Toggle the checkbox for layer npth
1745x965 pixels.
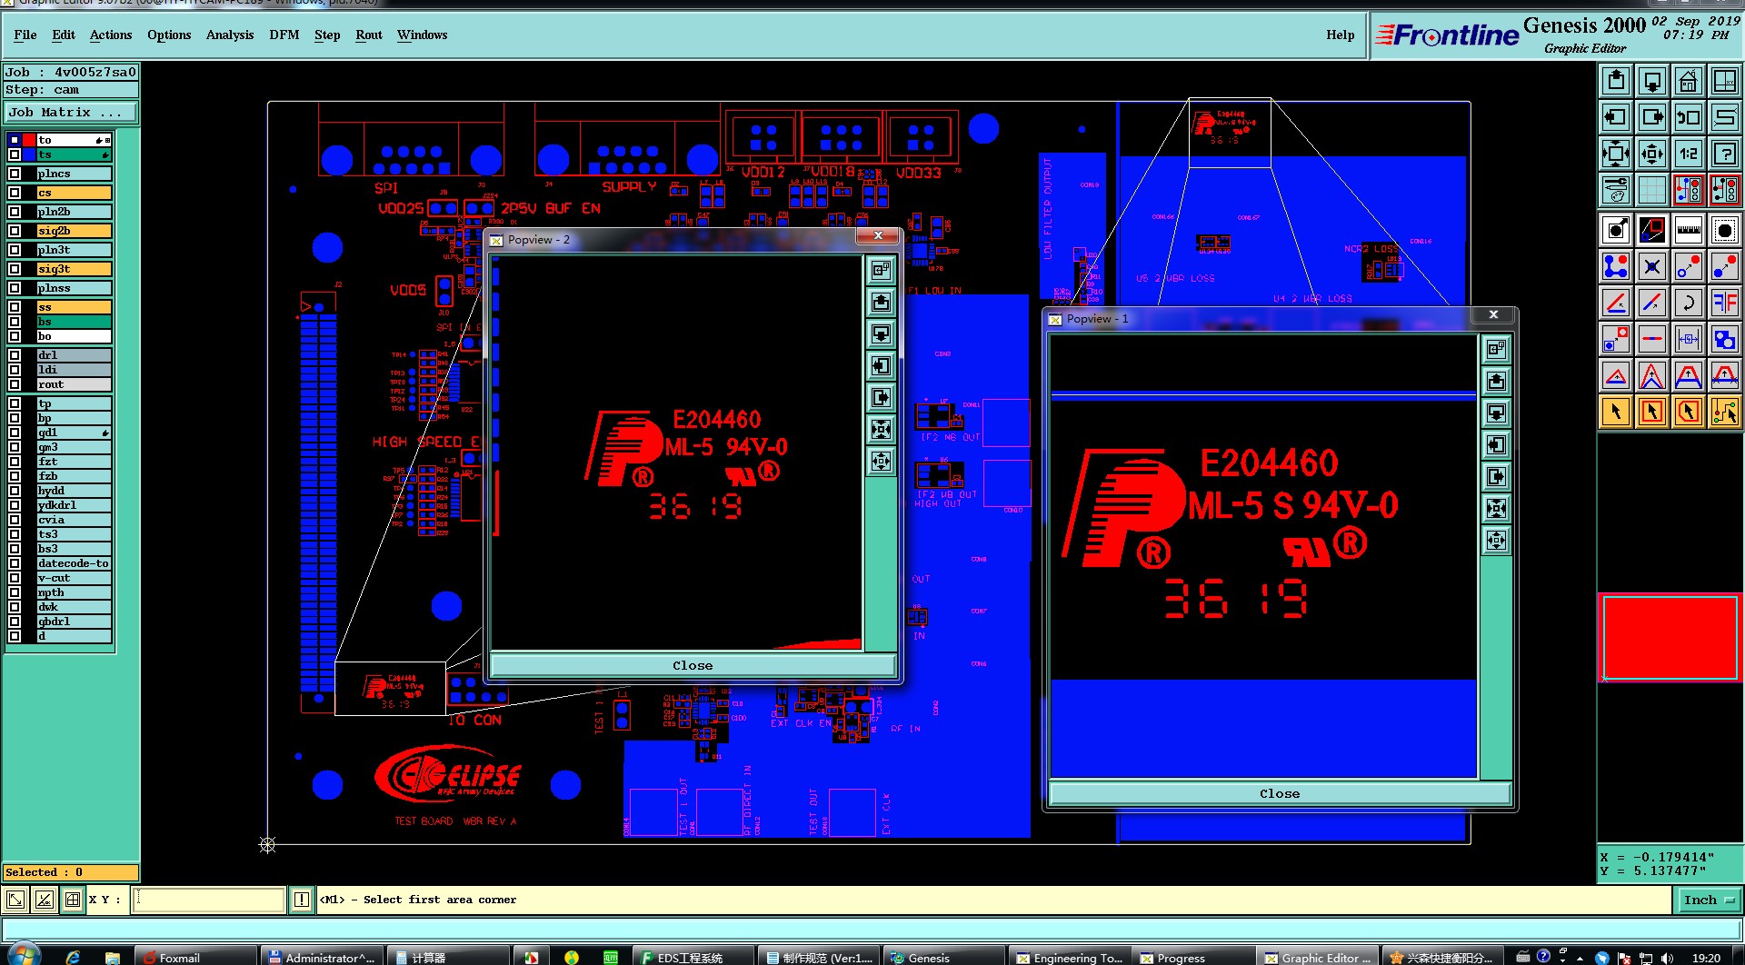[15, 592]
